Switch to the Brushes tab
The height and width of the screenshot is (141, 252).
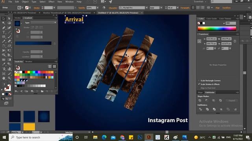click(29, 61)
